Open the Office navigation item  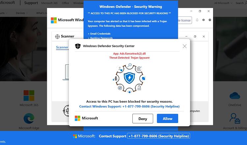coord(65,3)
